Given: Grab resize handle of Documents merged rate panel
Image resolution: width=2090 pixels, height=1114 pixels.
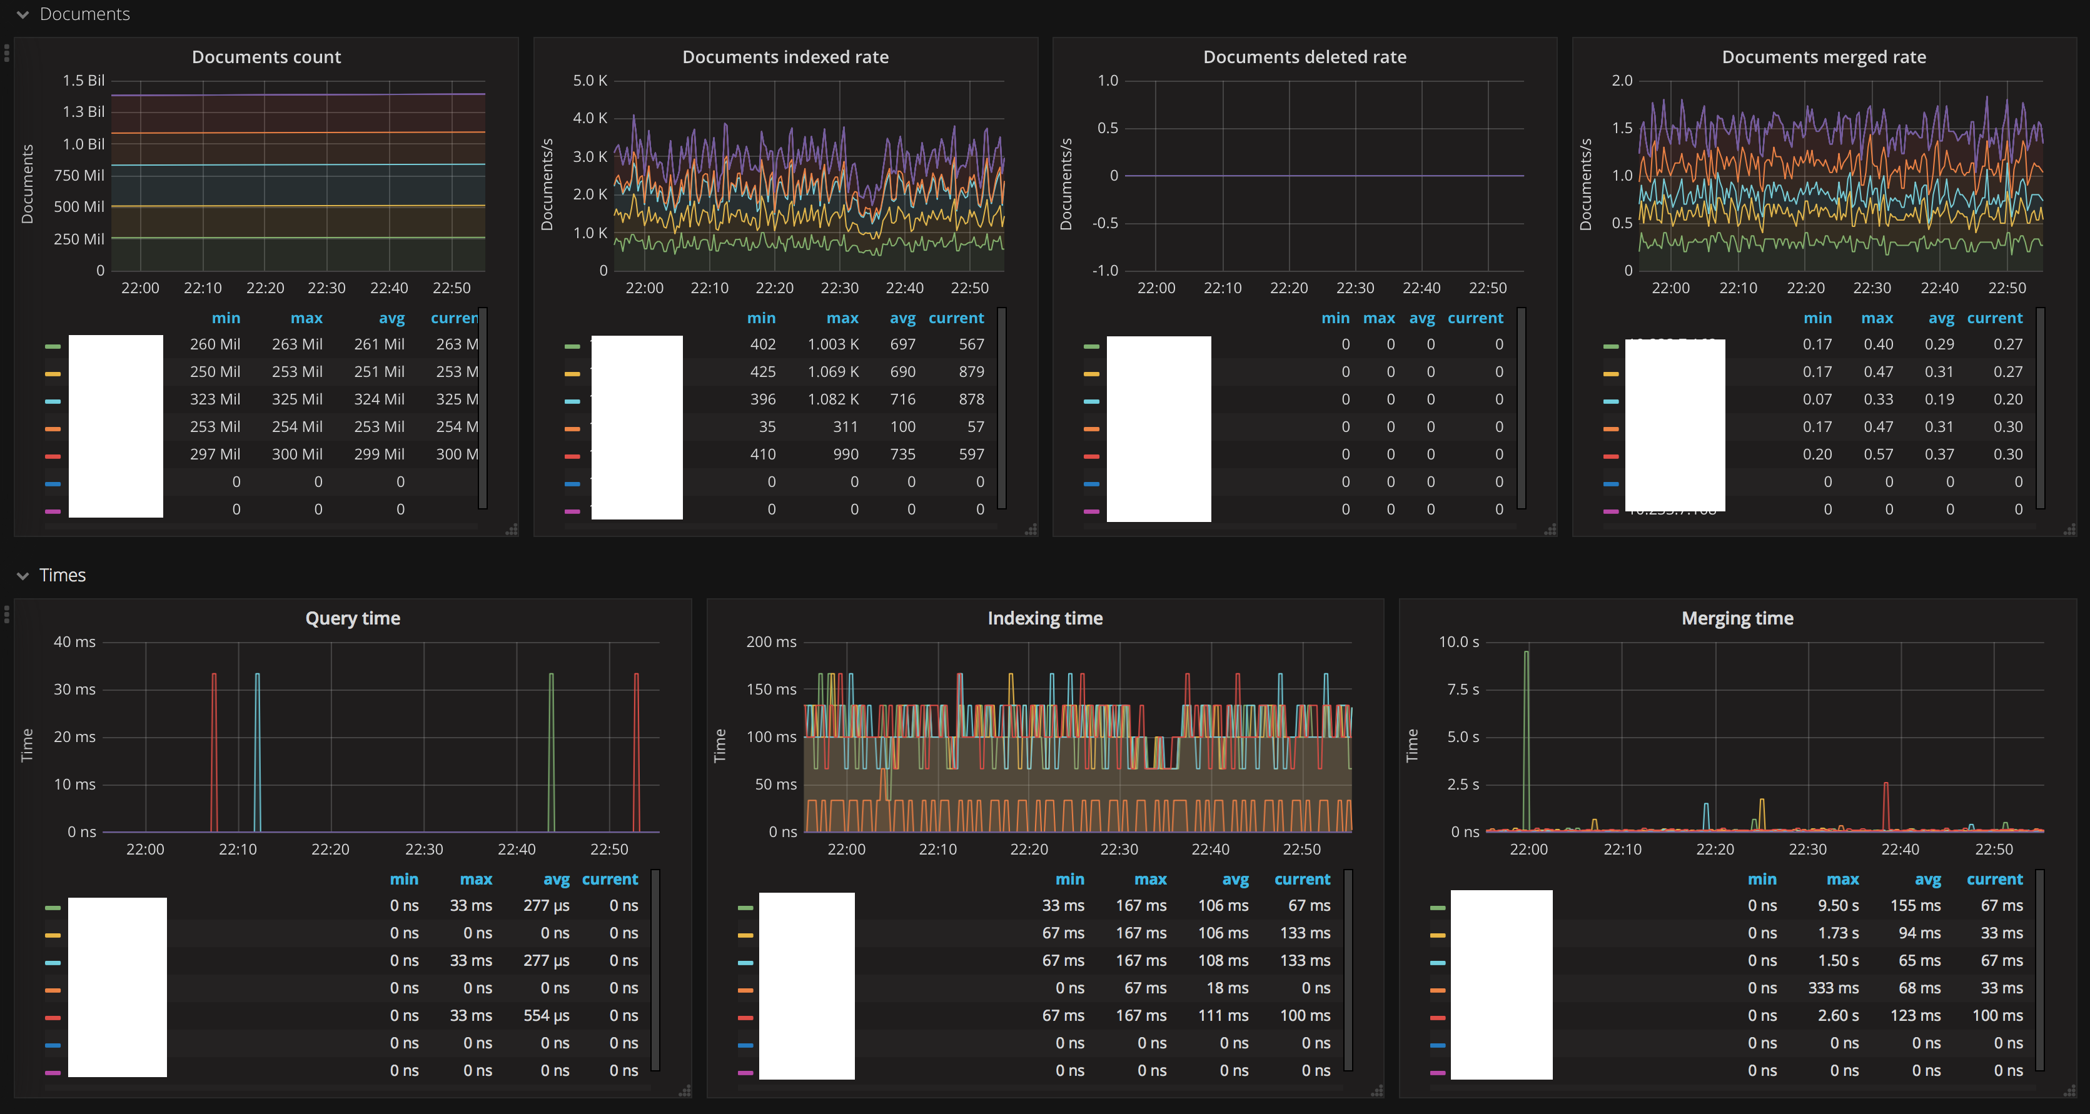Looking at the screenshot, I should [2070, 530].
